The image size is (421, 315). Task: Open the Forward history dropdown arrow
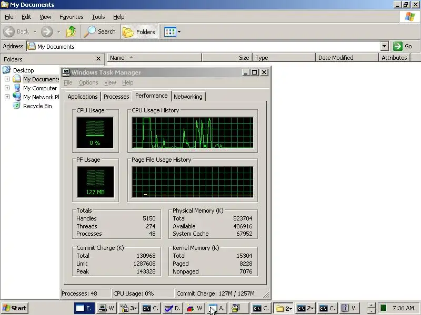point(58,31)
